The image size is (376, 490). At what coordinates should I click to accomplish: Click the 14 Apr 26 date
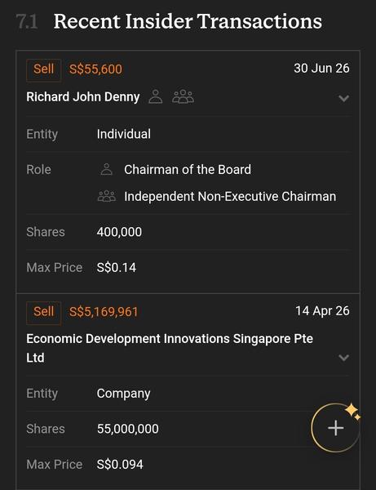click(323, 311)
